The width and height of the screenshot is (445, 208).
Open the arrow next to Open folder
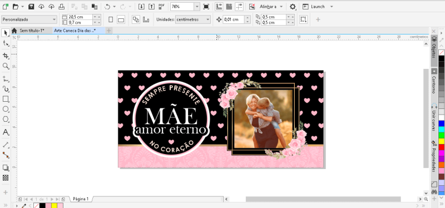(x=22, y=6)
